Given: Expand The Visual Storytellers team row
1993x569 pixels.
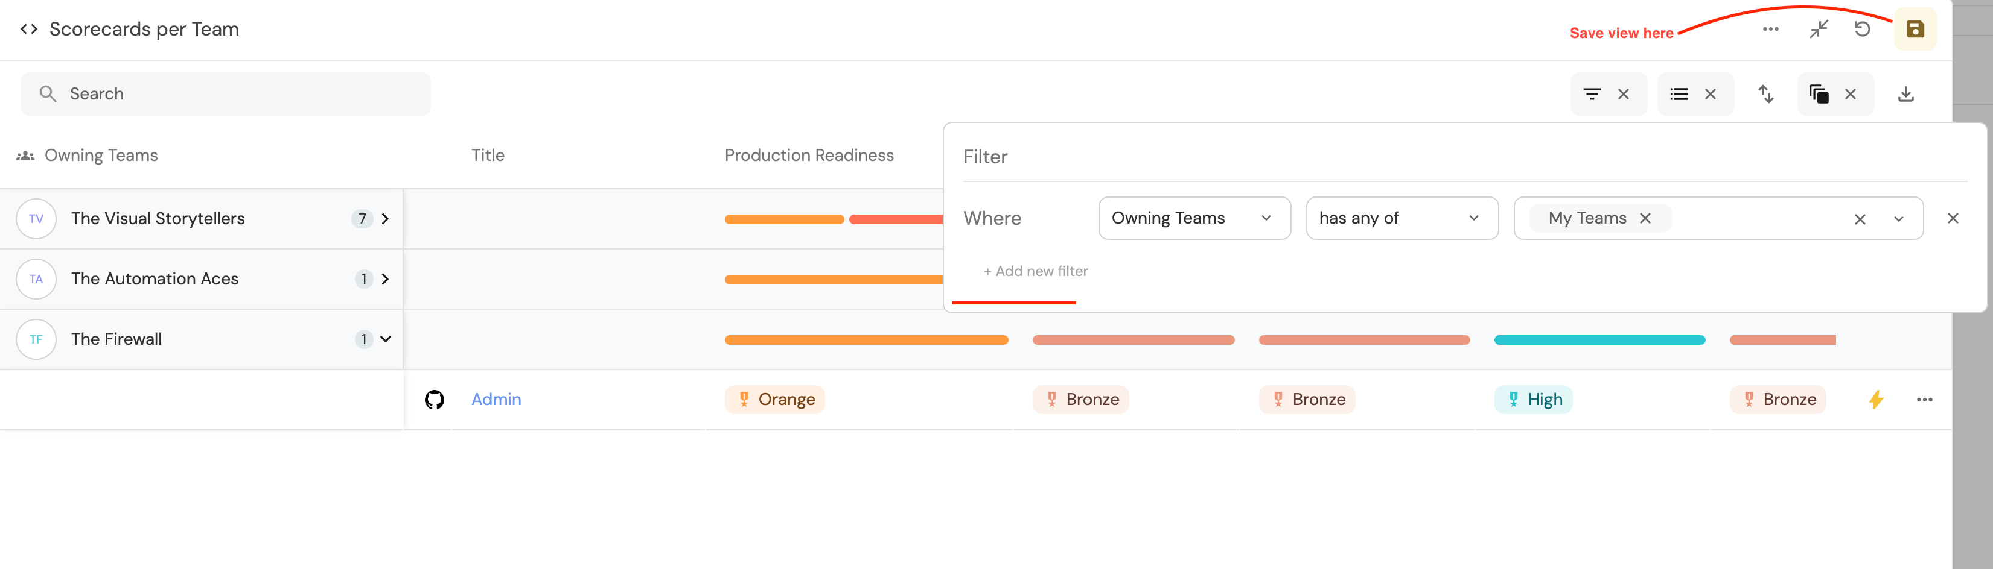Looking at the screenshot, I should (x=384, y=218).
